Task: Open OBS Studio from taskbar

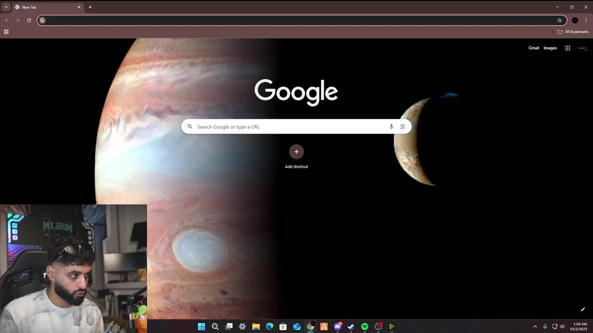Action: (379, 327)
